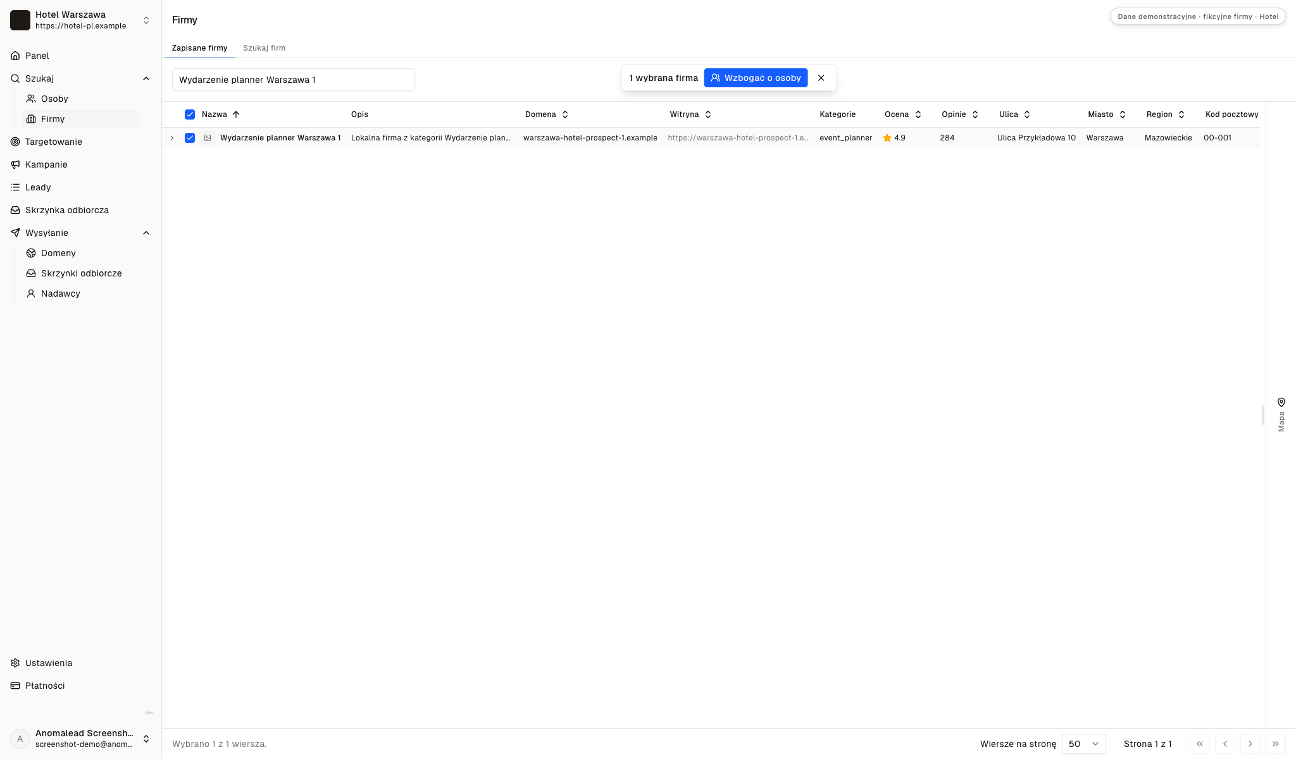Sort table by Domena column
The height and width of the screenshot is (759, 1296).
(x=547, y=114)
